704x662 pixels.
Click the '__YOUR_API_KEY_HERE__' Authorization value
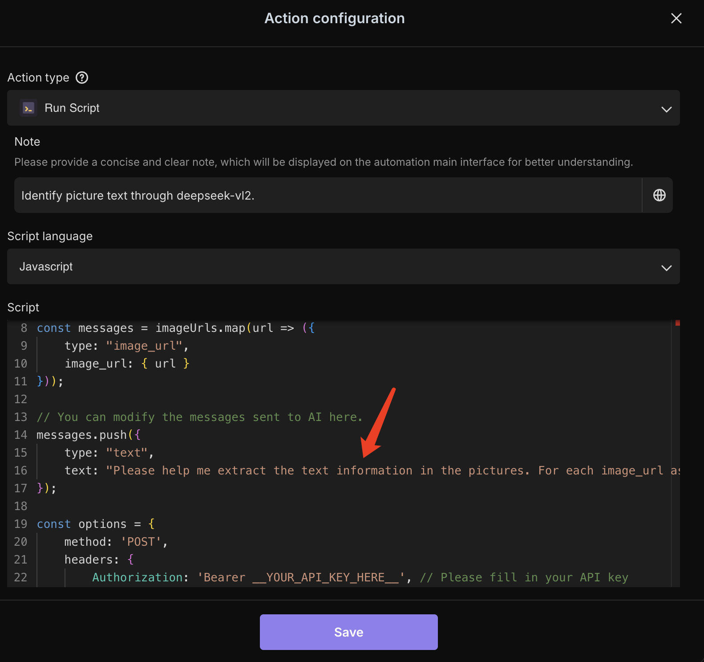325,577
